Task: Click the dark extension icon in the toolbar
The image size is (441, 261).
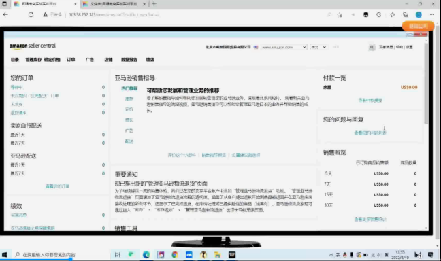Action: coord(366,14)
